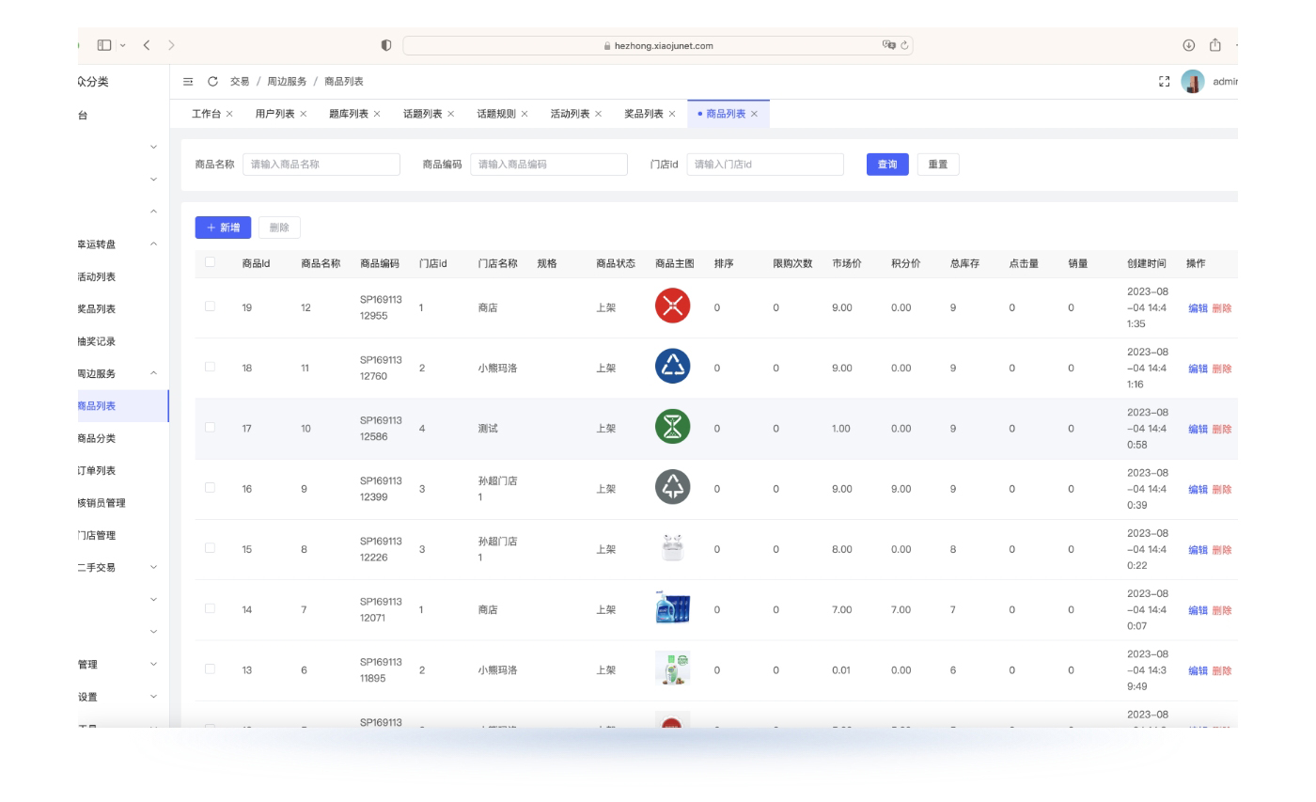Check the select-all header checkbox
This screenshot has height=802, width=1316.
tap(210, 262)
